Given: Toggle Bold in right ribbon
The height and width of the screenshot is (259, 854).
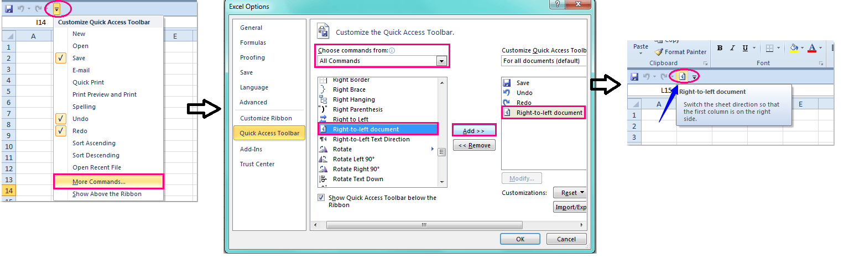Looking at the screenshot, I should [x=720, y=48].
